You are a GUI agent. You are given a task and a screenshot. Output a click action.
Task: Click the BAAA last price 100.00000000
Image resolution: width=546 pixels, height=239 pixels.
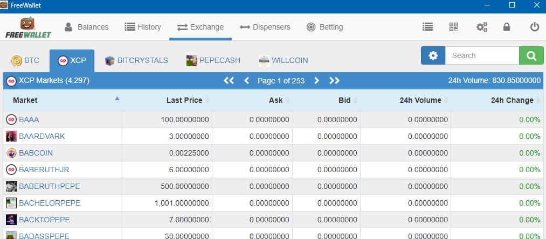click(184, 120)
